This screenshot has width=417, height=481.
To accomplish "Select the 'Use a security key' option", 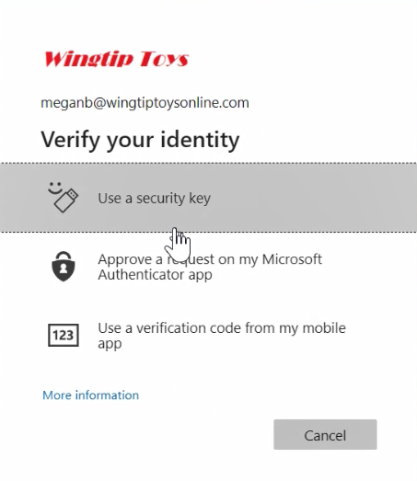I will pyautogui.click(x=208, y=198).
